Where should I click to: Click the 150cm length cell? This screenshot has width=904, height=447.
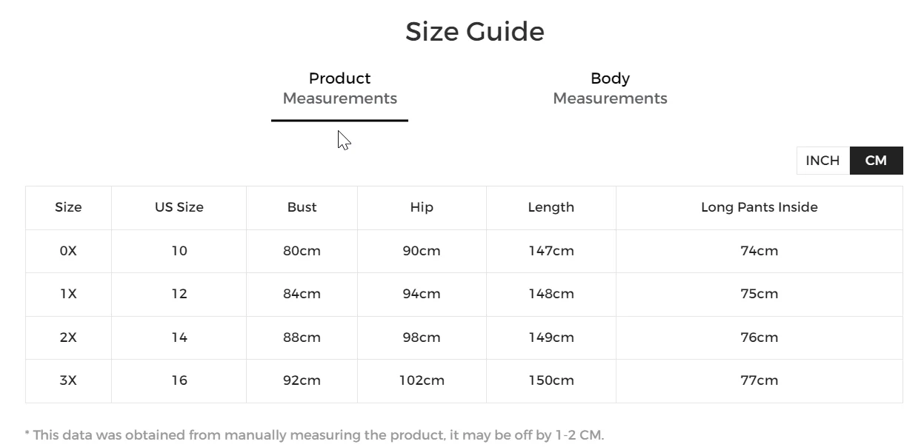pyautogui.click(x=551, y=380)
